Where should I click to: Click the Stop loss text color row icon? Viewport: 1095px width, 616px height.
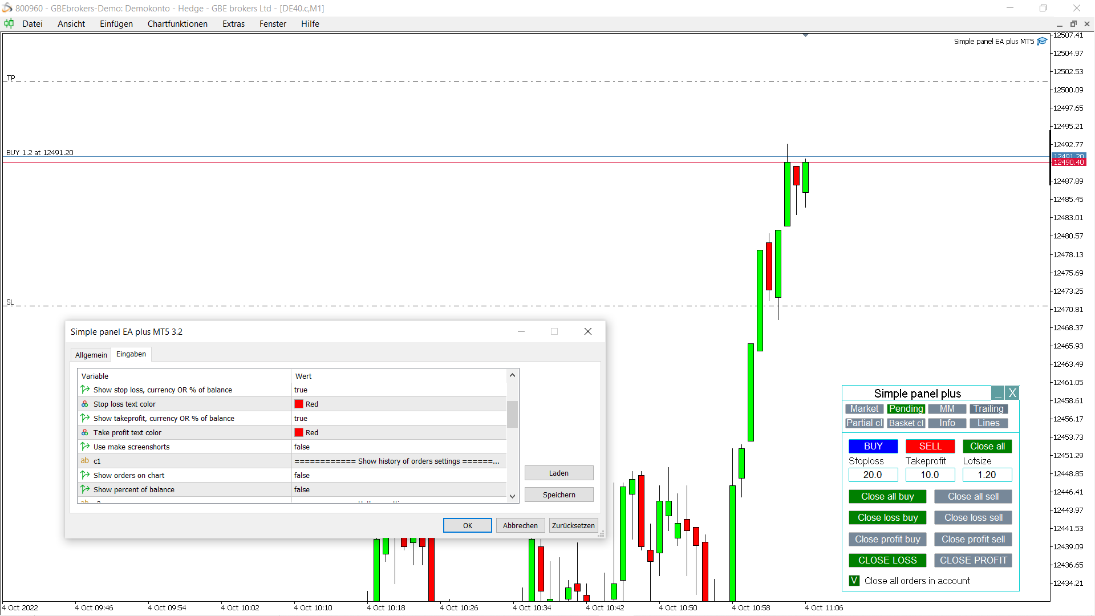[x=85, y=404]
